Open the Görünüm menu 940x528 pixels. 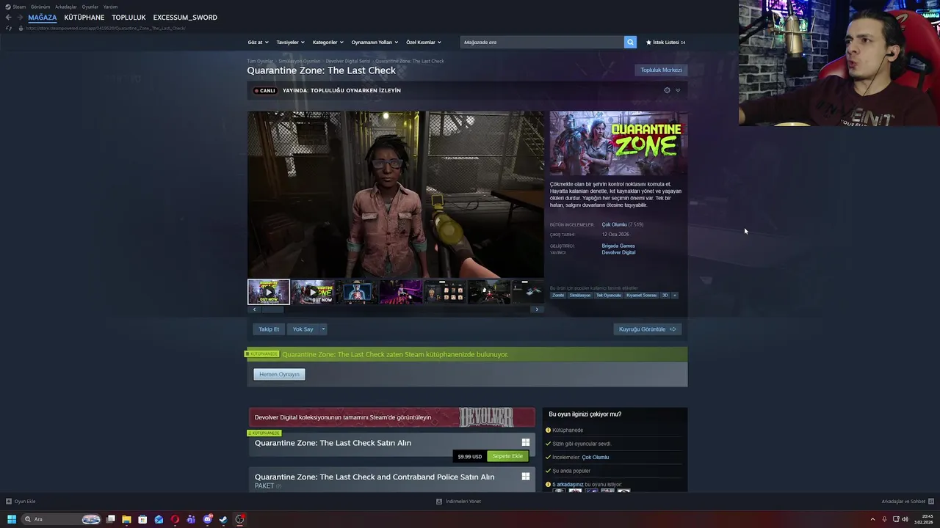coord(40,7)
